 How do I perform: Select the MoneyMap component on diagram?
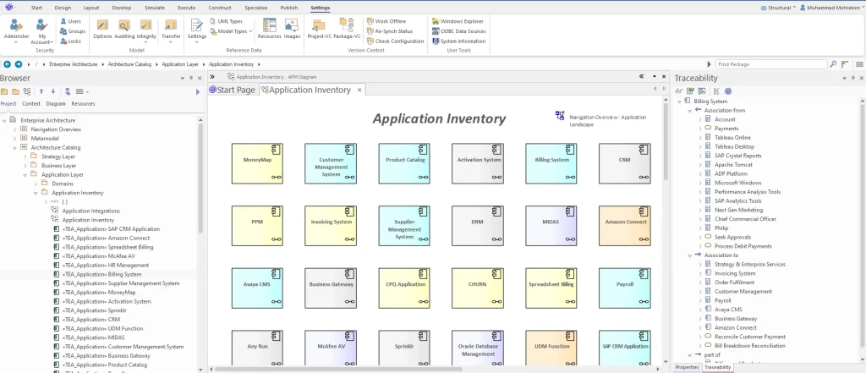click(257, 163)
